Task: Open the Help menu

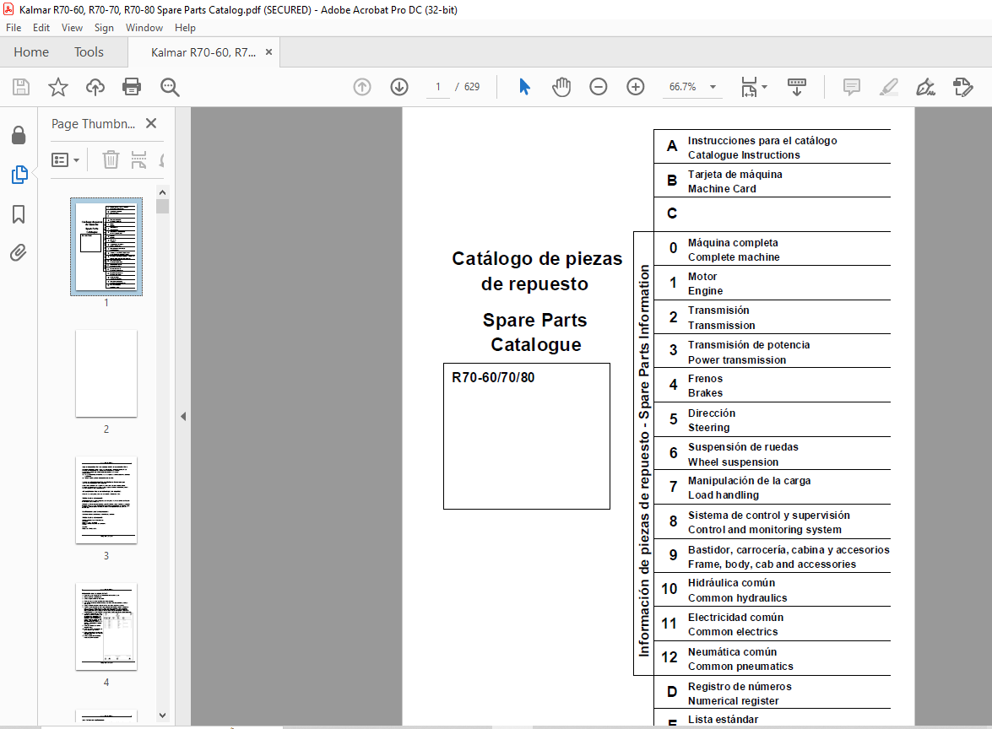Action: [185, 28]
